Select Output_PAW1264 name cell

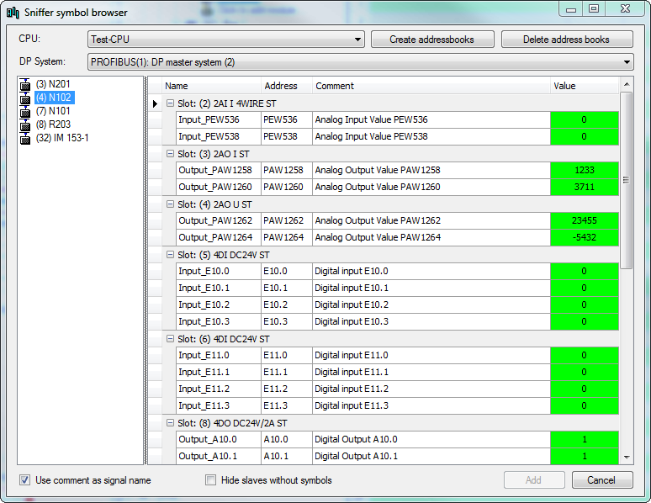[x=219, y=237]
